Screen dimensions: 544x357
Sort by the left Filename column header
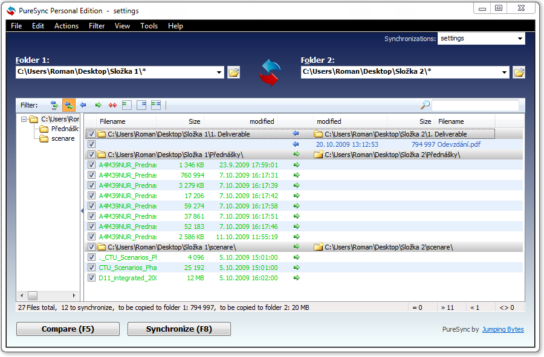[126, 121]
